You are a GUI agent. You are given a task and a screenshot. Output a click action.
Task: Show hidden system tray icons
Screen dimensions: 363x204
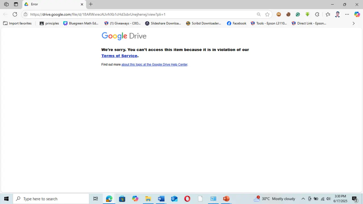pos(303,199)
